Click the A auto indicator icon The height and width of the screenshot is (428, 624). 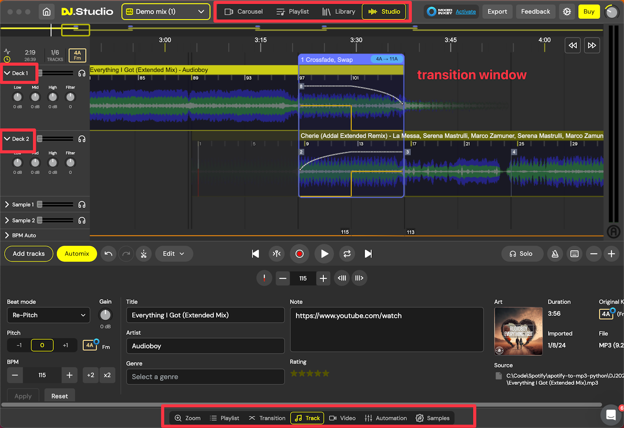(613, 231)
